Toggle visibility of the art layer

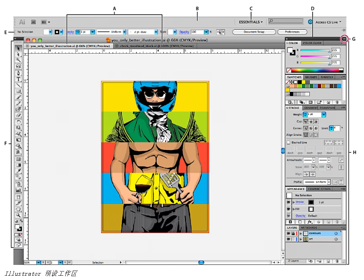288,239
